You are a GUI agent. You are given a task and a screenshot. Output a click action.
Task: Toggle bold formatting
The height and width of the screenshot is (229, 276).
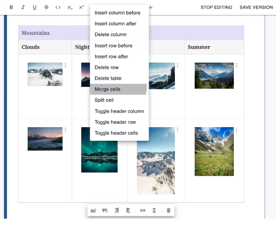click(11, 7)
